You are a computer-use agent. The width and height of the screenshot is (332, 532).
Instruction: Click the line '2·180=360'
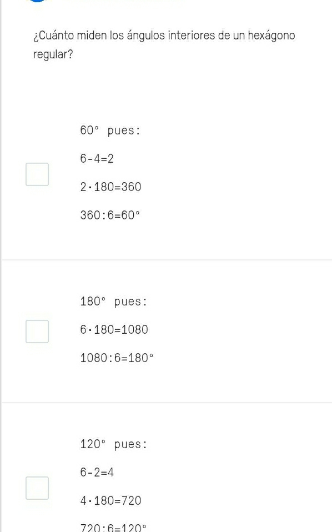point(110,187)
